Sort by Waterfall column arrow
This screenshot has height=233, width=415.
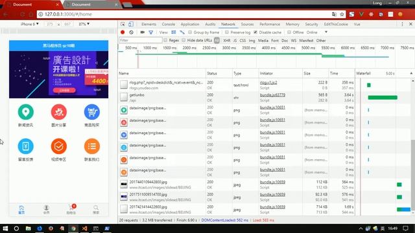tap(411, 73)
